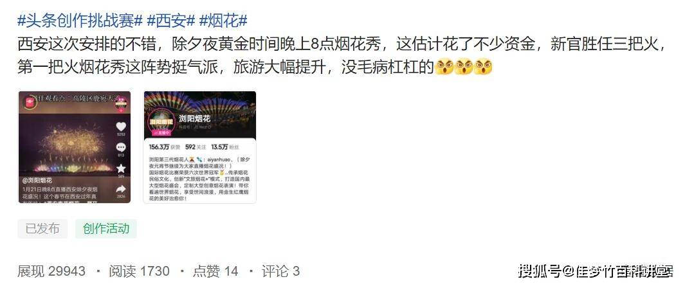Screen dimensions: 685x286
Task: Click the green 创作活动 tag
Action: pos(106,229)
